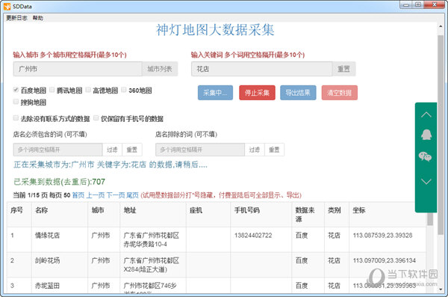Click the 采集中... button
This screenshot has height=297, width=448.
[x=215, y=93]
